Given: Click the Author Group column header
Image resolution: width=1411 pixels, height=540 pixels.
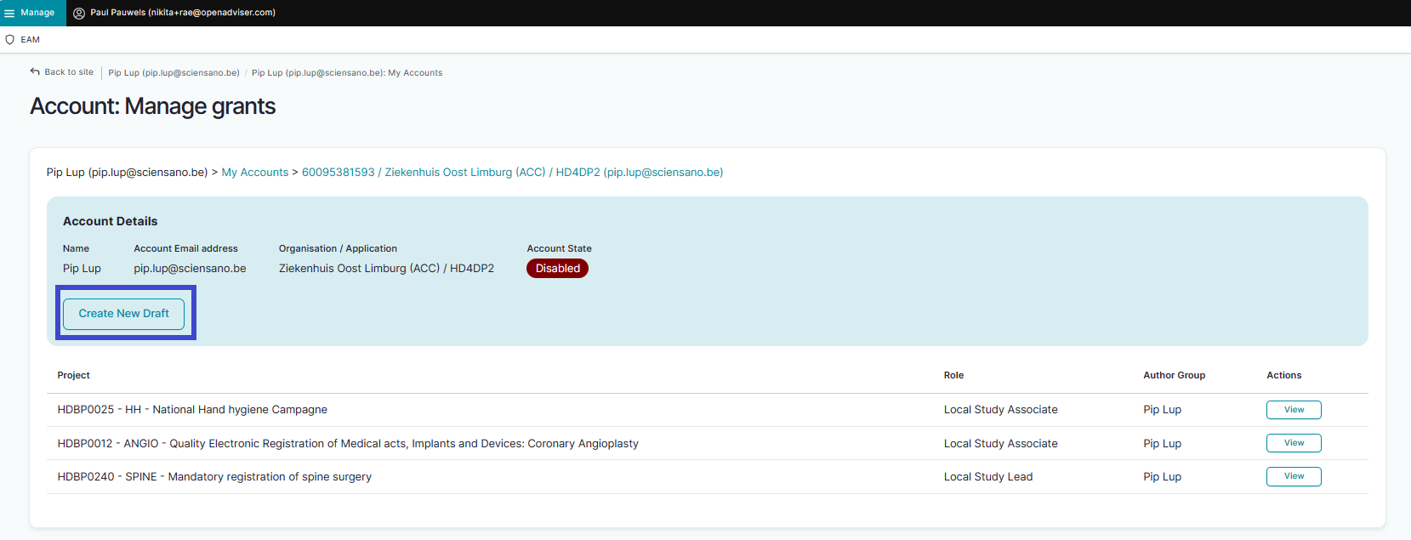Looking at the screenshot, I should [x=1174, y=375].
